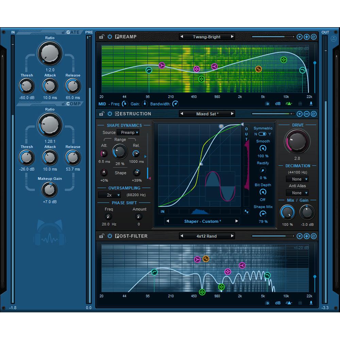
Task: Bypass the Destruction module with its power button
Action: [x=109, y=114]
